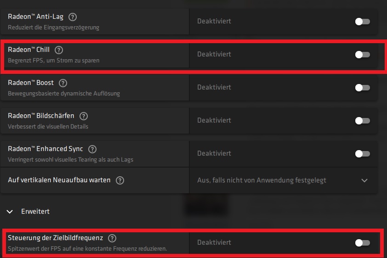Click the 'Radeon™ Bildschärfen' title
The width and height of the screenshot is (387, 258).
point(41,116)
